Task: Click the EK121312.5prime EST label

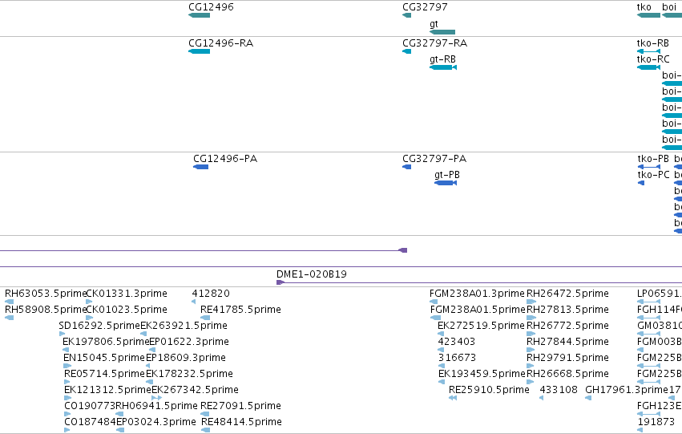Action: click(108, 390)
